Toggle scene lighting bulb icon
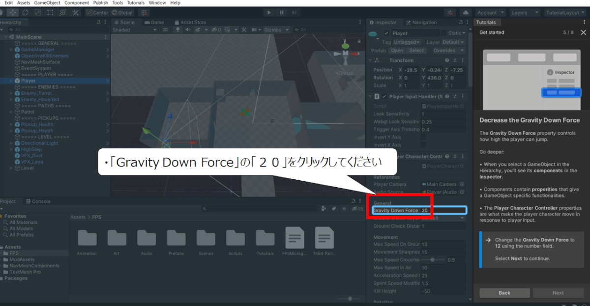Viewport: 590px width, 306px height. (x=178, y=30)
